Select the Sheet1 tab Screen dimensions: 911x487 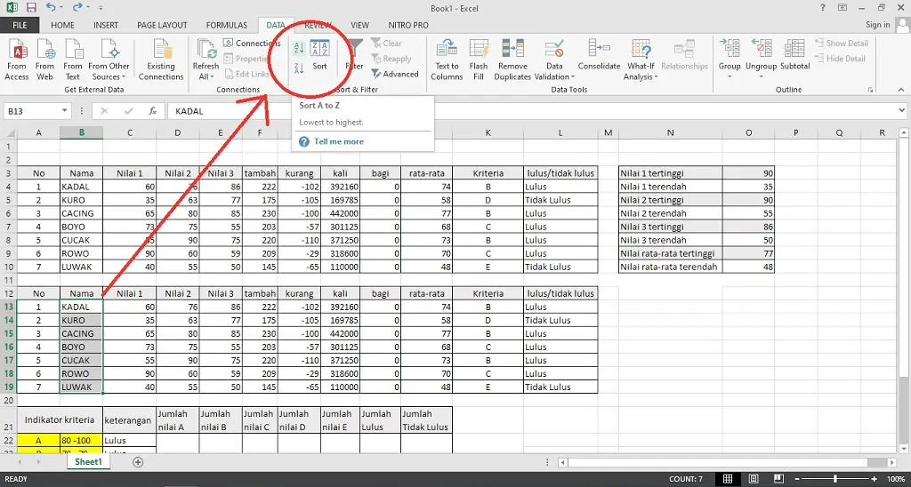(x=88, y=462)
